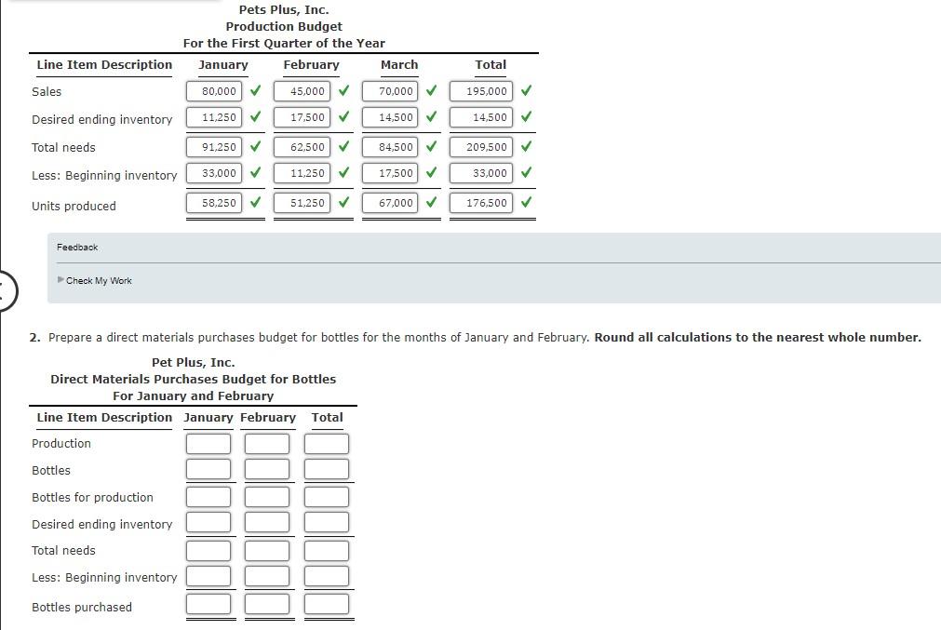
Task: Click the green checkmark beside 84,500
Action: click(432, 146)
